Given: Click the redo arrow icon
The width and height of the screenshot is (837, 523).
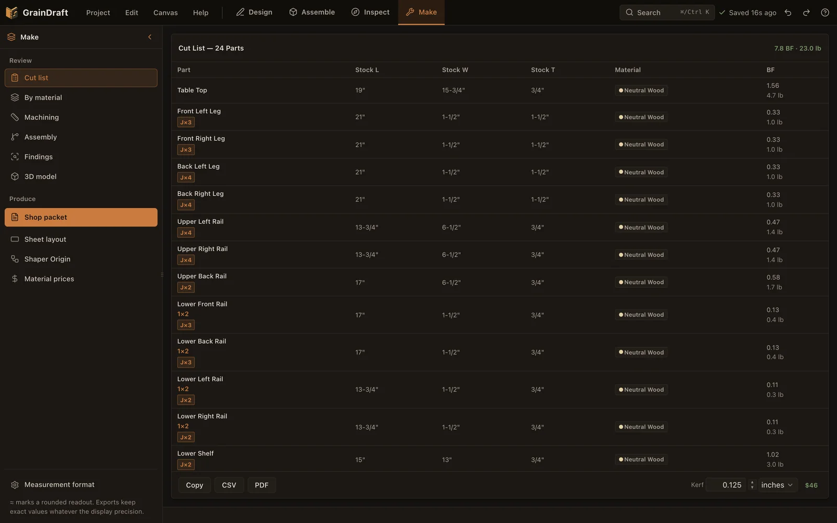Looking at the screenshot, I should point(806,13).
